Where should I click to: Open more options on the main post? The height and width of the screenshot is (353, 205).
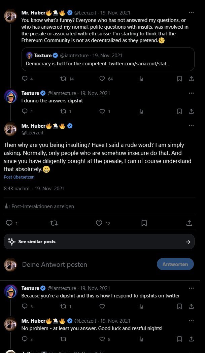click(x=191, y=126)
